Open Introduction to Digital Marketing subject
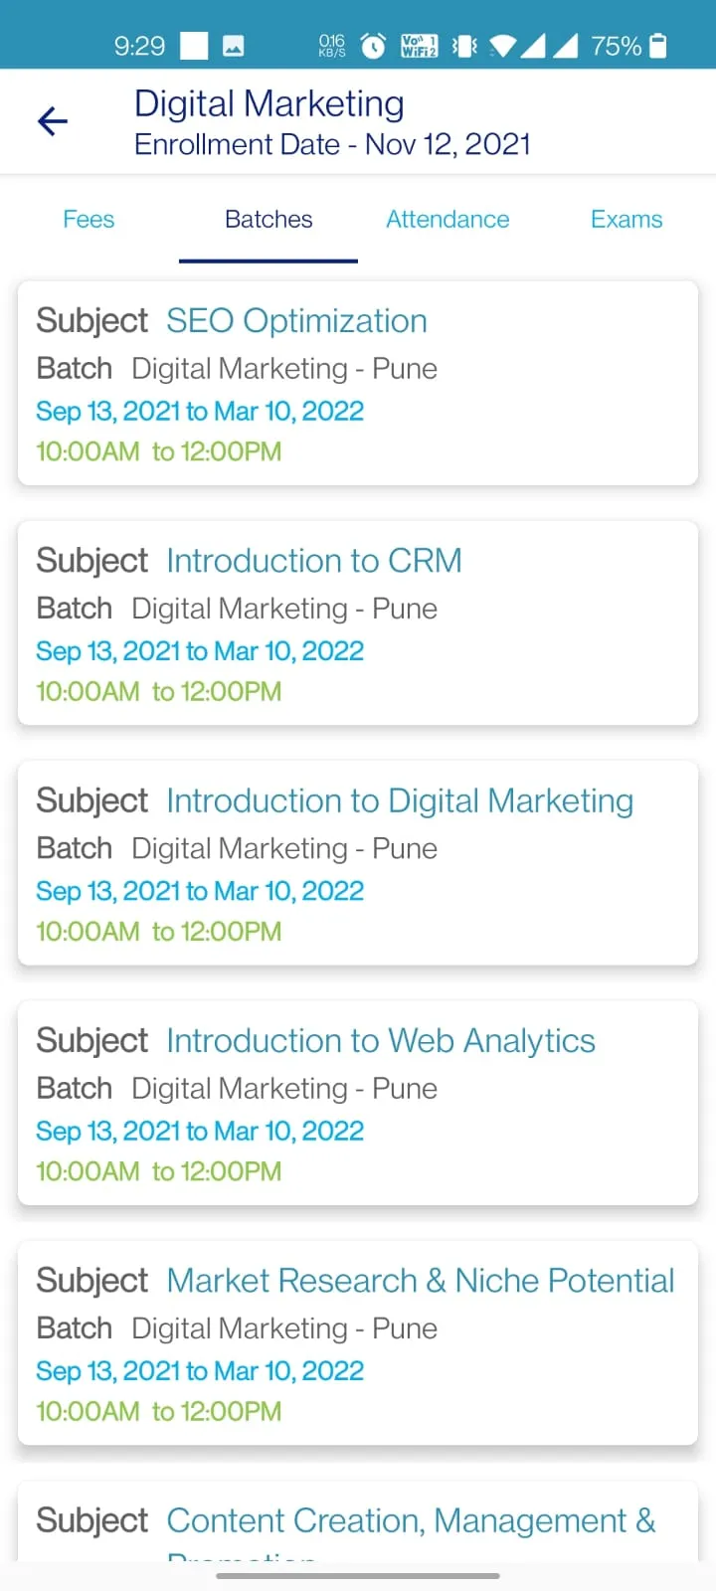 (358, 863)
